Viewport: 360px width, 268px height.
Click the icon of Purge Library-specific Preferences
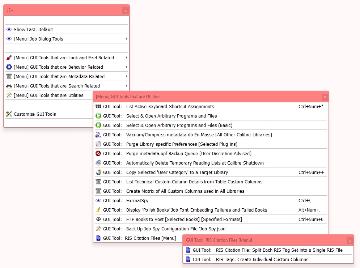coord(98,144)
